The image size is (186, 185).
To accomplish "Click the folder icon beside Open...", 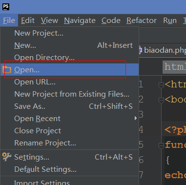I will tap(7, 70).
